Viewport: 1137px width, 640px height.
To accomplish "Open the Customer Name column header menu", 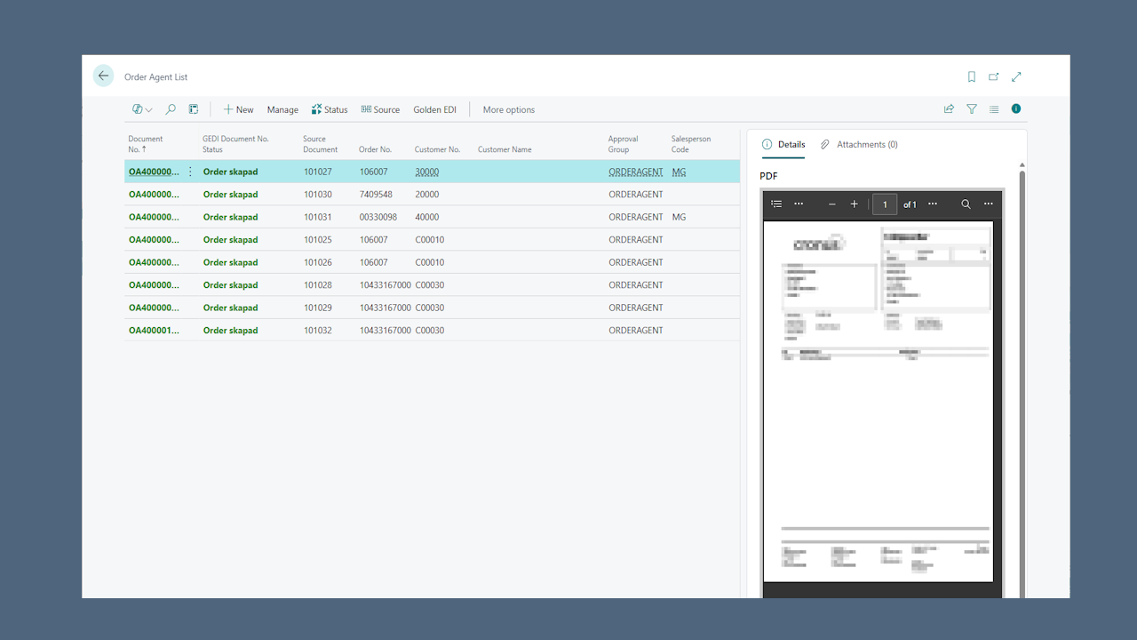I will point(505,149).
